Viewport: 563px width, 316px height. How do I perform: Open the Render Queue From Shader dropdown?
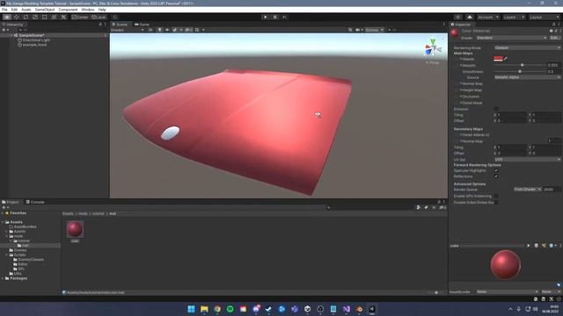pos(528,190)
